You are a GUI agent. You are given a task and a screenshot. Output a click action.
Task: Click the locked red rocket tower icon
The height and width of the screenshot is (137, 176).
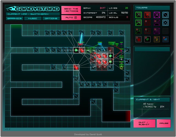coord(147,31)
